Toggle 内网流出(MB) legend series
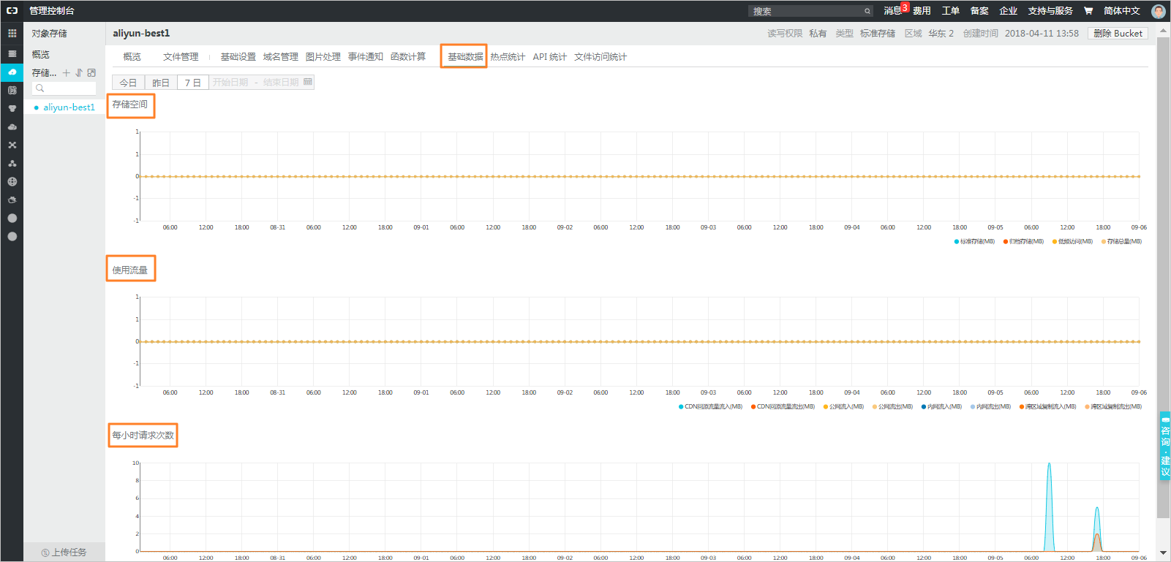Viewport: 1171px width, 562px height. pyautogui.click(x=990, y=406)
